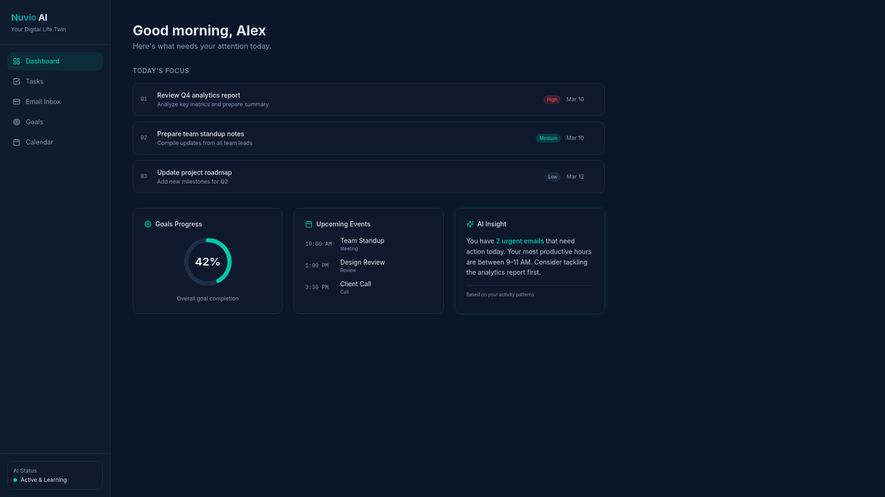Click the 42% circular progress ring
This screenshot has height=497, width=885.
pyautogui.click(x=207, y=261)
